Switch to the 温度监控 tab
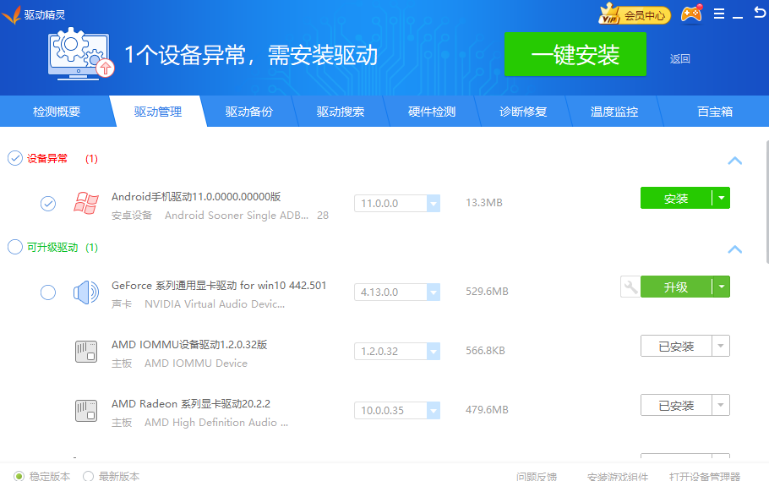Viewport: 769px width, 481px height. coord(614,112)
